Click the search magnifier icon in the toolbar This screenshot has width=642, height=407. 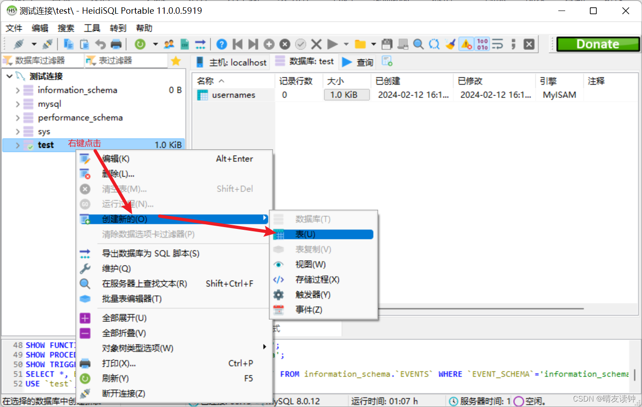418,44
